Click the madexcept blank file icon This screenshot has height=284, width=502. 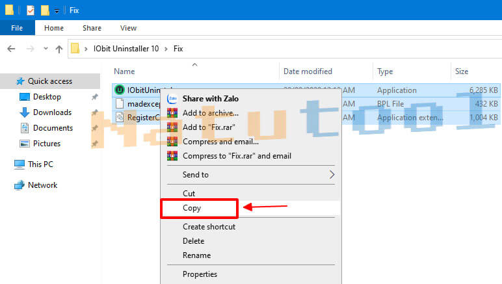click(x=120, y=103)
